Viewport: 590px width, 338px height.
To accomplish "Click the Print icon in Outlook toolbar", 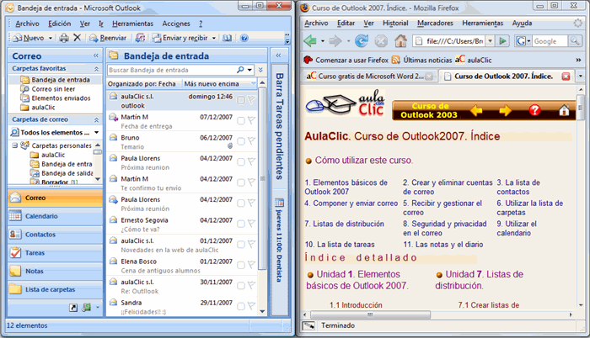I will point(64,38).
